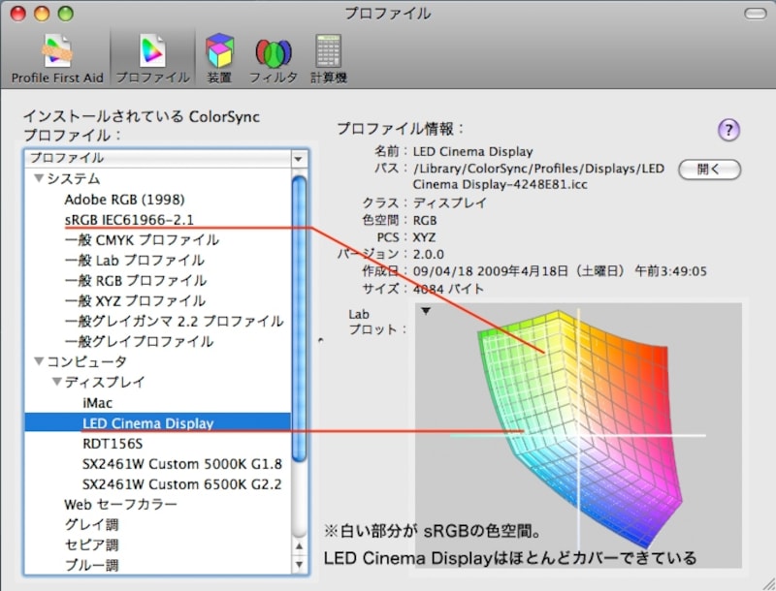The image size is (776, 591).
Task: Collapse the システム section
Action: [39, 180]
